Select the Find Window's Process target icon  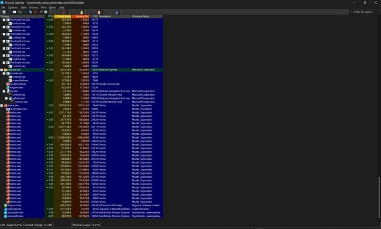pos(46,12)
